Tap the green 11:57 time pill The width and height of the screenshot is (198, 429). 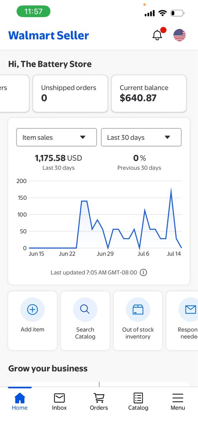click(x=34, y=11)
